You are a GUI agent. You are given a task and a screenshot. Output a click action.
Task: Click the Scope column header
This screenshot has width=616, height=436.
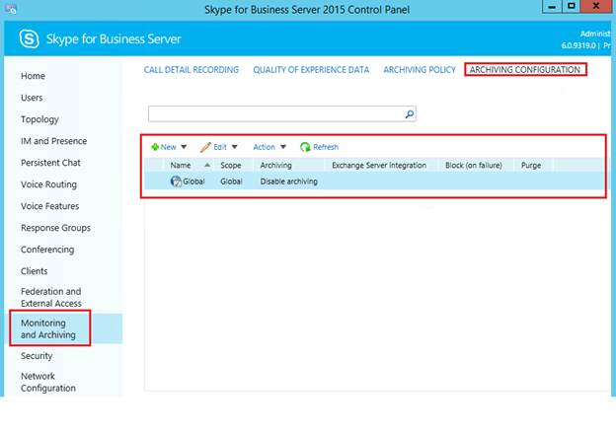click(231, 165)
